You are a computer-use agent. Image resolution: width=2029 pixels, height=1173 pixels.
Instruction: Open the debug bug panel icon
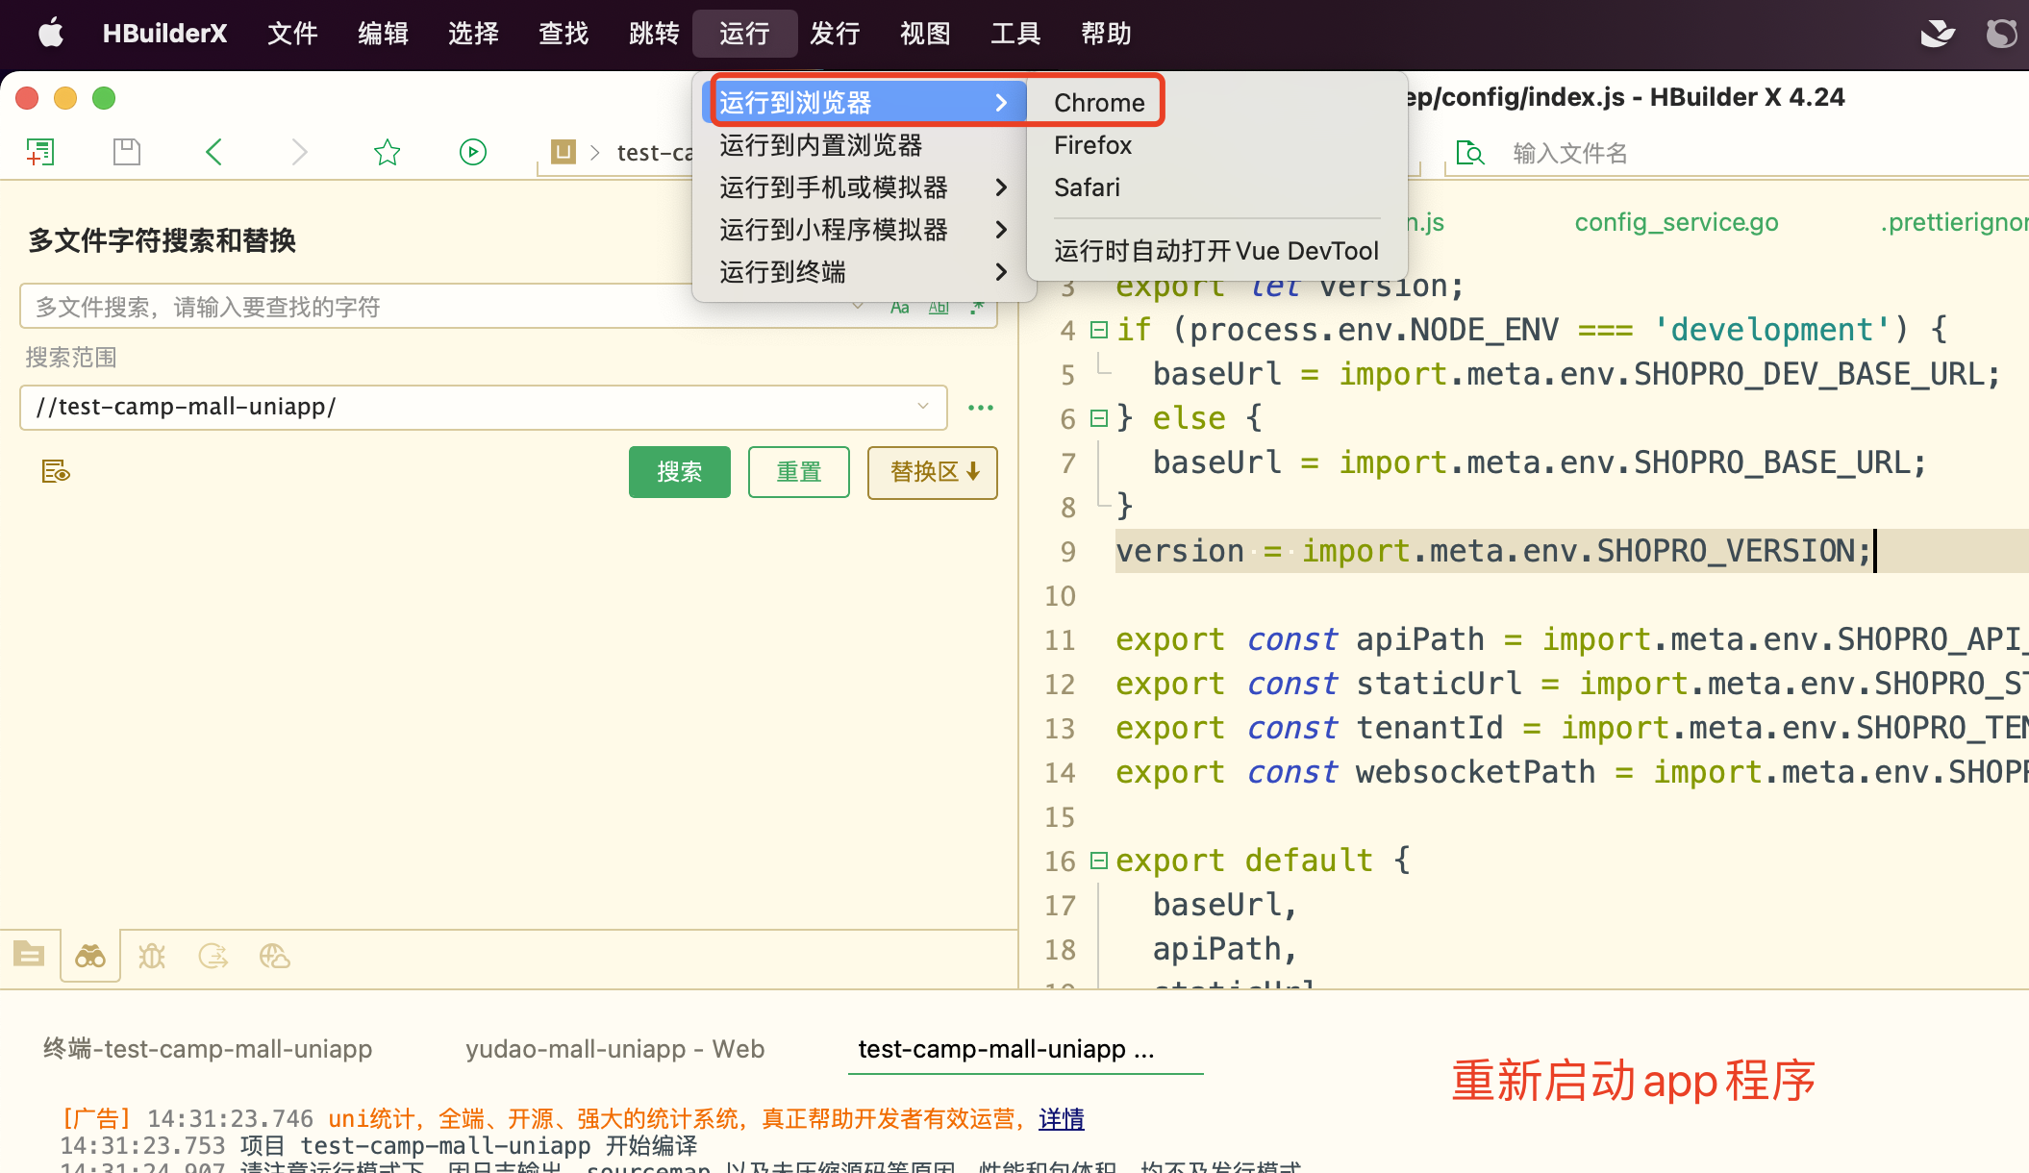click(x=152, y=956)
